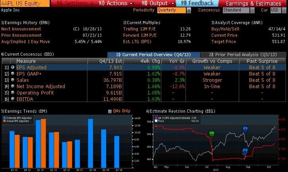Viewport: 288px width, 172px height.
Task: Click the Consensus Standard field
Action: [236, 10]
